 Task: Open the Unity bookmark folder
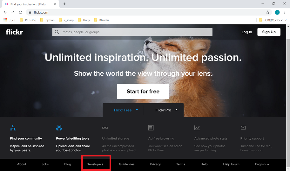click(x=84, y=20)
